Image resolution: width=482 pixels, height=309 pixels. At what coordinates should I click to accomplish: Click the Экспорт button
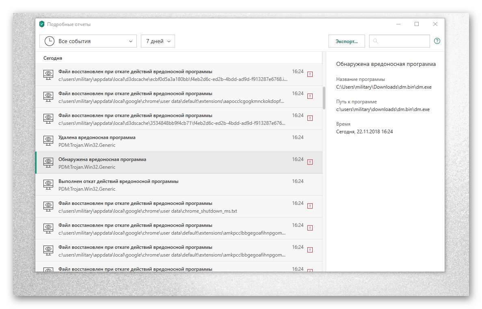[x=346, y=41]
